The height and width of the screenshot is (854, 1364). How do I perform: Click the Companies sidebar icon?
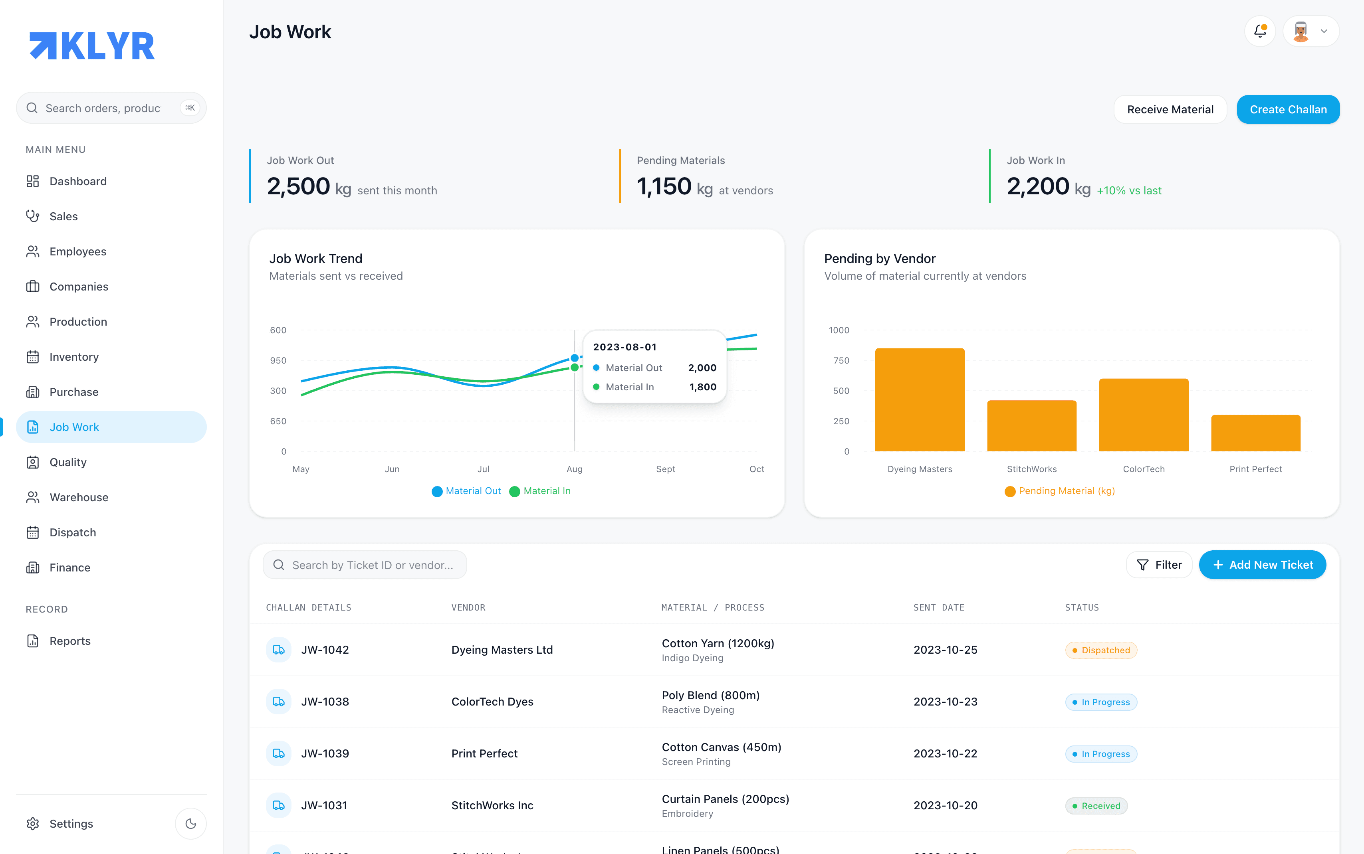(33, 287)
